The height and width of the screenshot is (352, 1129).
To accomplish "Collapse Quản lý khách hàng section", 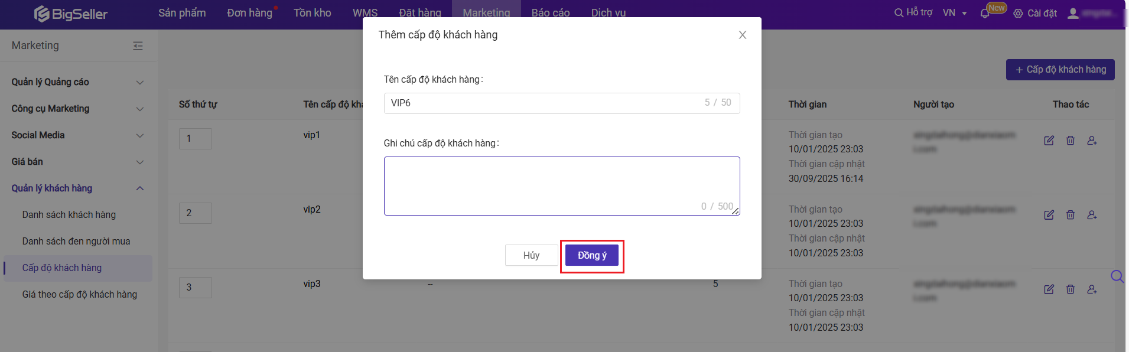I will tap(78, 188).
